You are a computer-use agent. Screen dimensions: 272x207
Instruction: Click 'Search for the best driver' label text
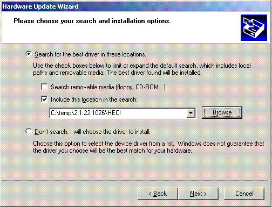(90, 54)
